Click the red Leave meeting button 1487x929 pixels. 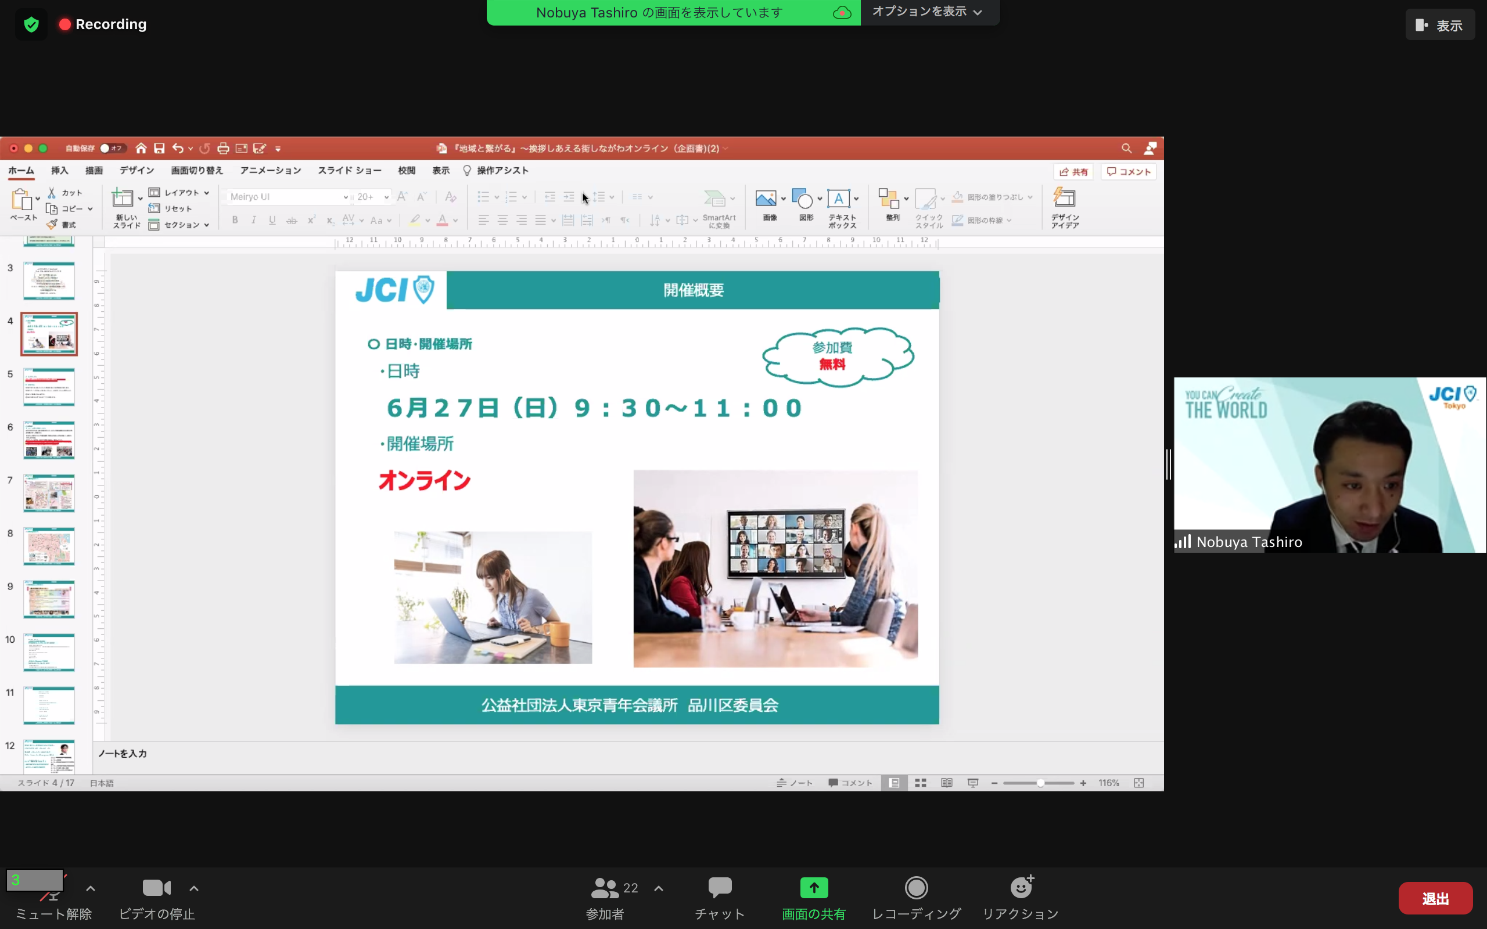[1435, 898]
